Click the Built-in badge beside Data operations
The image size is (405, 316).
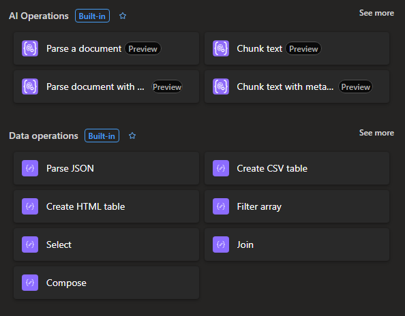pos(102,136)
